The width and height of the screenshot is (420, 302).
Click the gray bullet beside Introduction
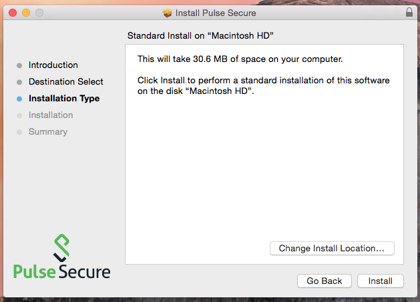point(19,65)
